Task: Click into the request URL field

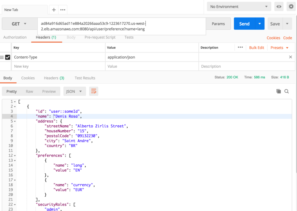Action: pyautogui.click(x=122, y=26)
